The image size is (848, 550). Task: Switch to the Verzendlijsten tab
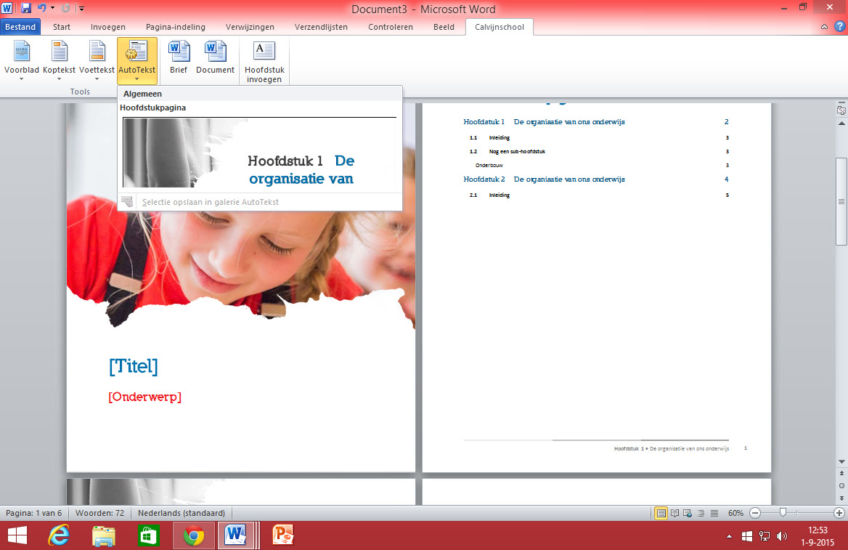[x=321, y=27]
